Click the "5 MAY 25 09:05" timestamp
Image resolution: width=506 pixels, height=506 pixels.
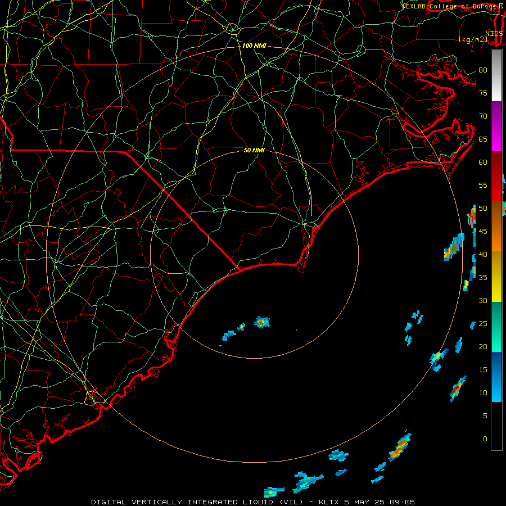click(x=379, y=502)
